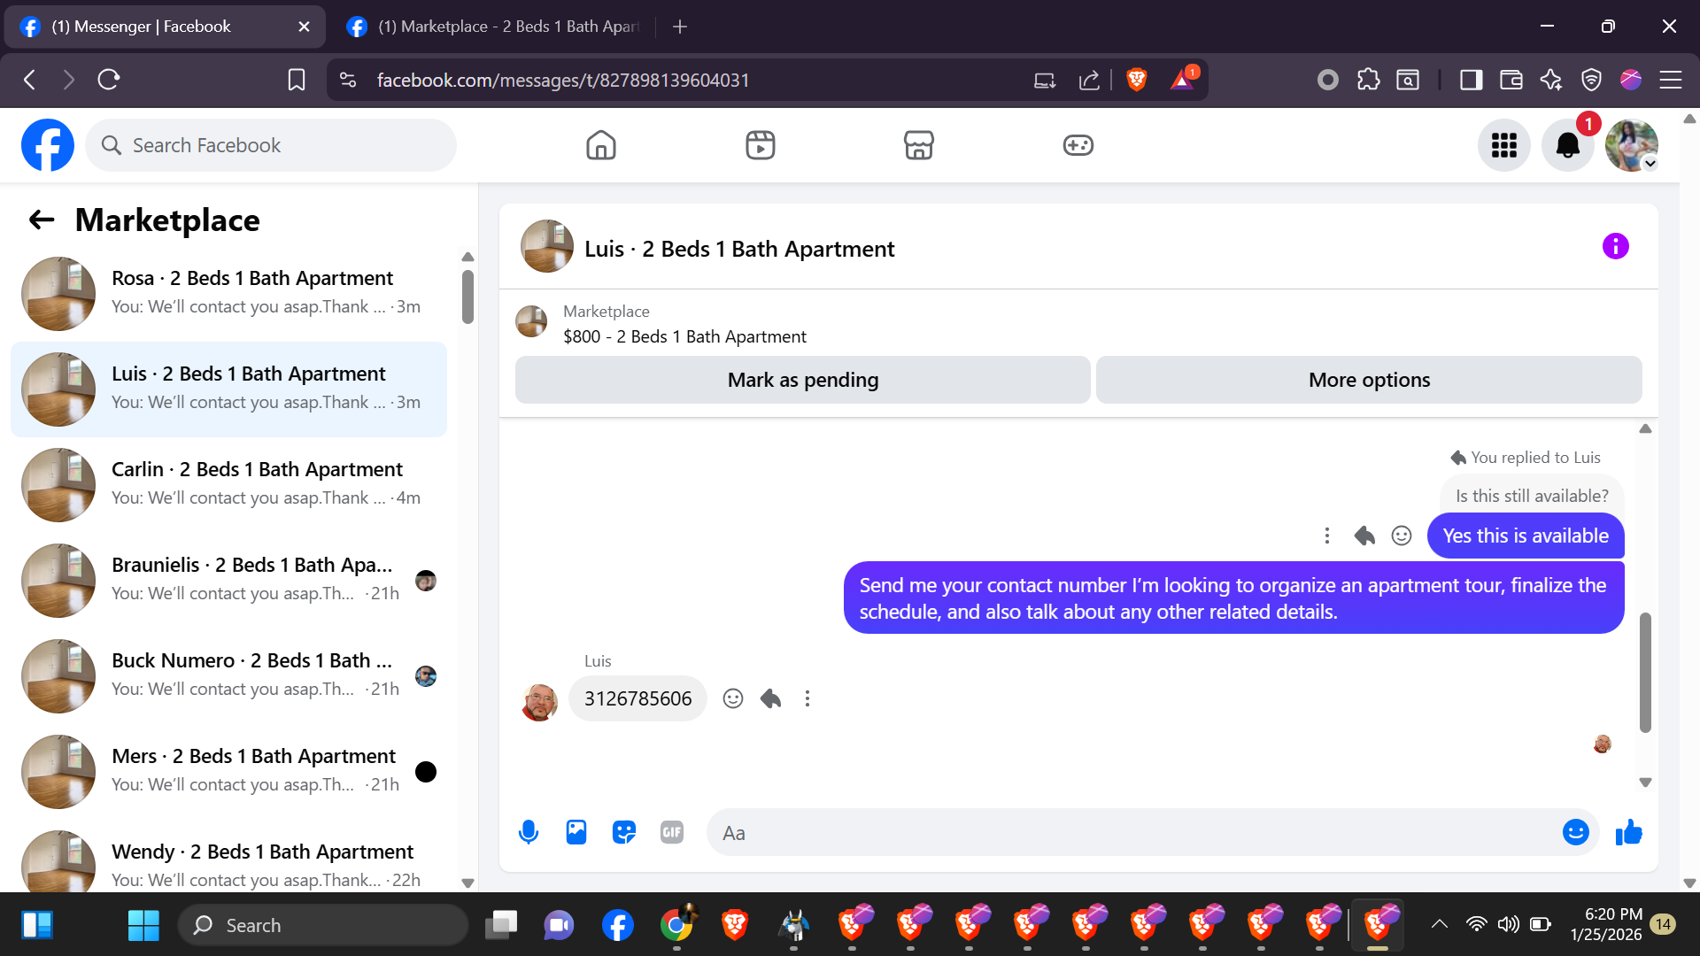
Task: Open the Facebook Home feed icon
Action: click(x=601, y=145)
